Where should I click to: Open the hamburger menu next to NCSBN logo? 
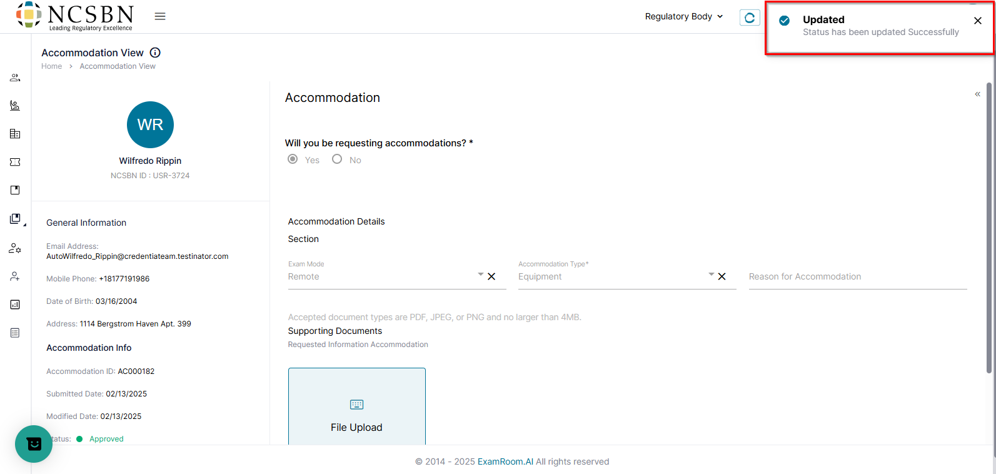[160, 16]
